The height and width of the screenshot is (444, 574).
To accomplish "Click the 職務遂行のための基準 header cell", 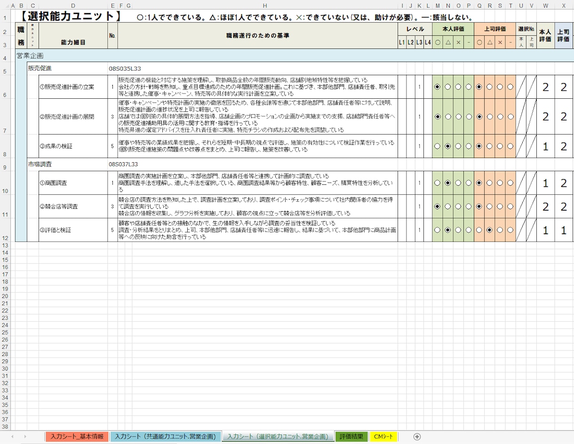I will (257, 36).
